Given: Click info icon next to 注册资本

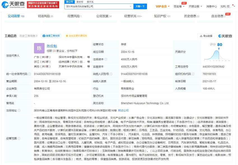Looking at the screenshot, I should [x=106, y=59].
